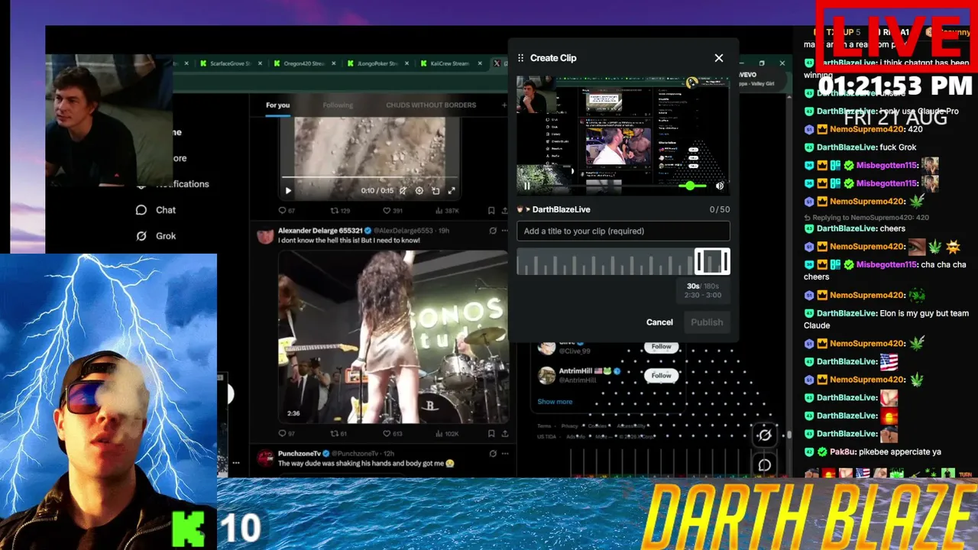Mute the clip preview speaker icon
The width and height of the screenshot is (978, 550).
pyautogui.click(x=719, y=186)
